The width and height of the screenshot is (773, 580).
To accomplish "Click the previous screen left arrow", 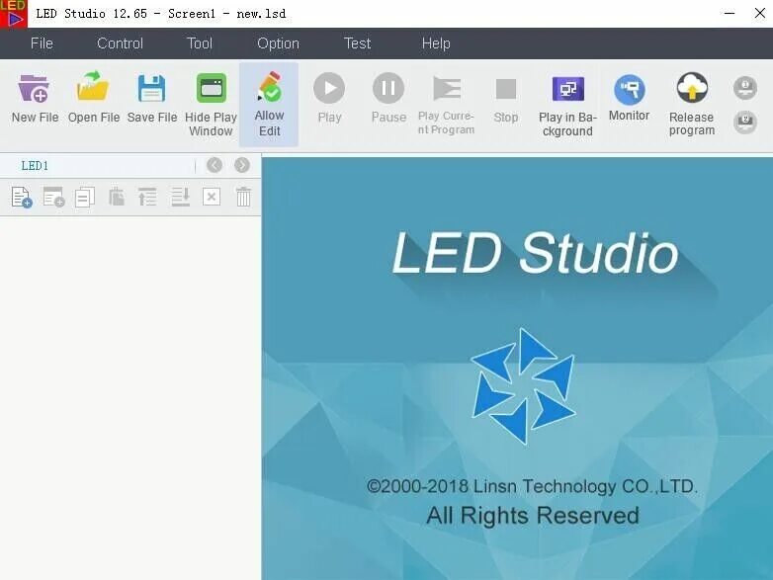I will pyautogui.click(x=214, y=165).
